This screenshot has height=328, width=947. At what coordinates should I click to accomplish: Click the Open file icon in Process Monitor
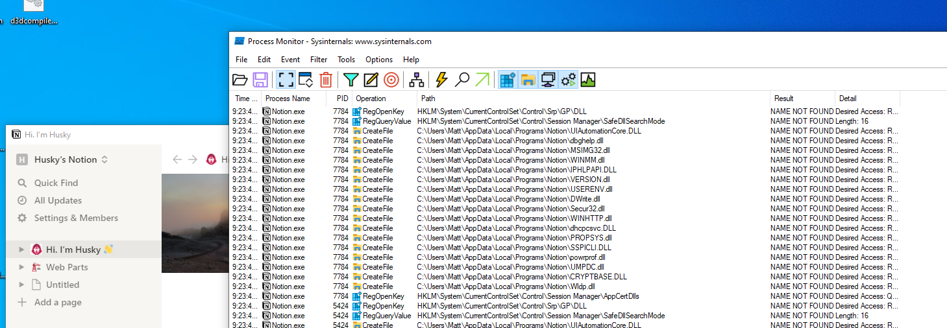(x=240, y=80)
